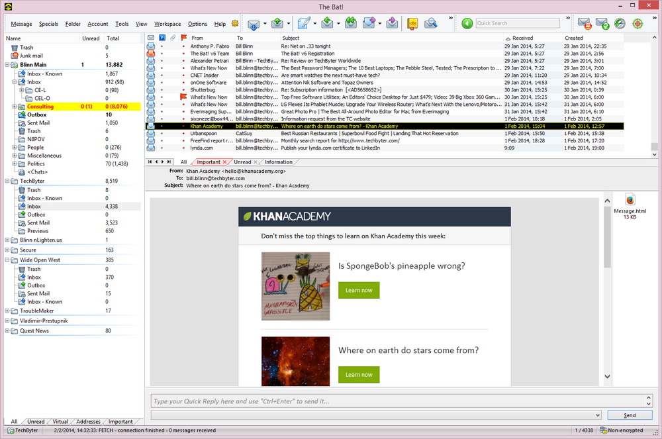Expand the People folder
The width and height of the screenshot is (662, 439).
point(15,147)
